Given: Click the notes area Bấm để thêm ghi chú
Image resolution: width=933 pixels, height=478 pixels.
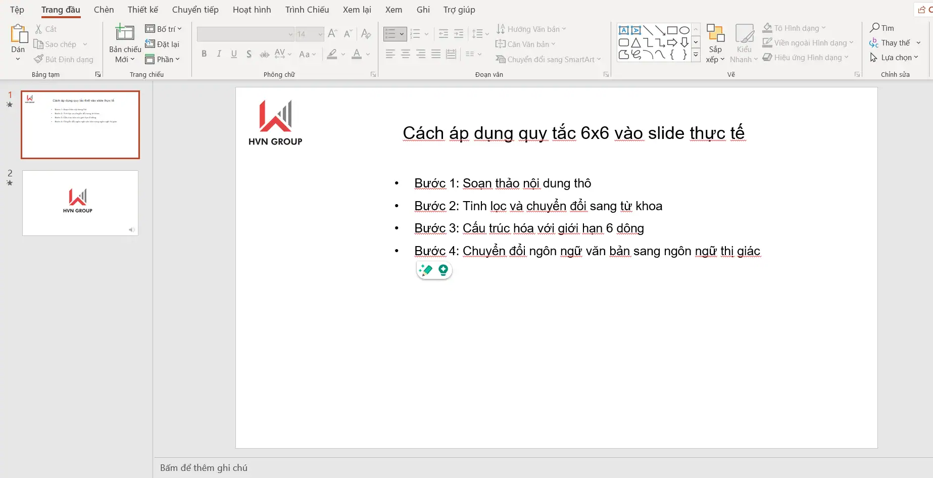Looking at the screenshot, I should [x=204, y=468].
